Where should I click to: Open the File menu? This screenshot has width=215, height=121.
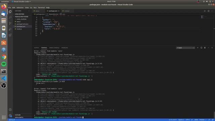pyautogui.click(x=9, y=7)
